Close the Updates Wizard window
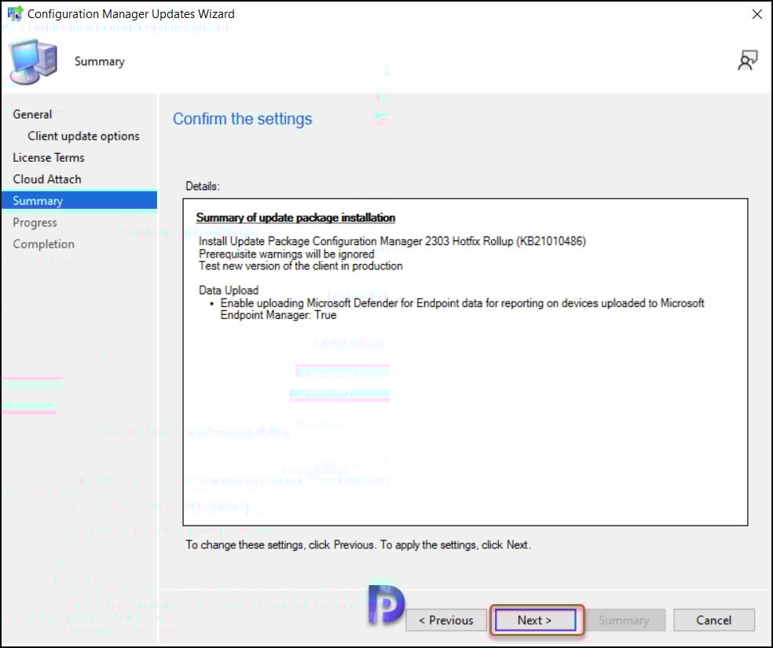The width and height of the screenshot is (773, 648). [x=757, y=14]
